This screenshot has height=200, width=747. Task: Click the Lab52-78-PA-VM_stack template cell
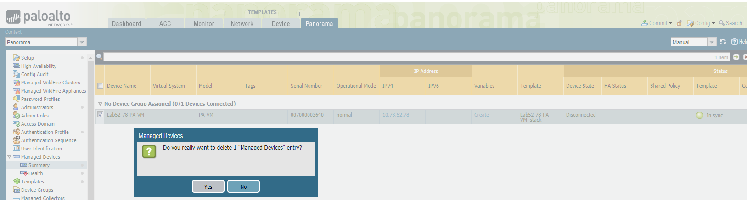[535, 117]
